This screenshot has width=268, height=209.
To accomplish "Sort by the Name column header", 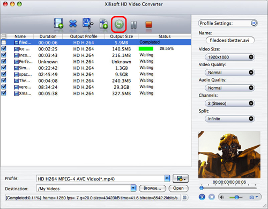I will (x=20, y=37).
